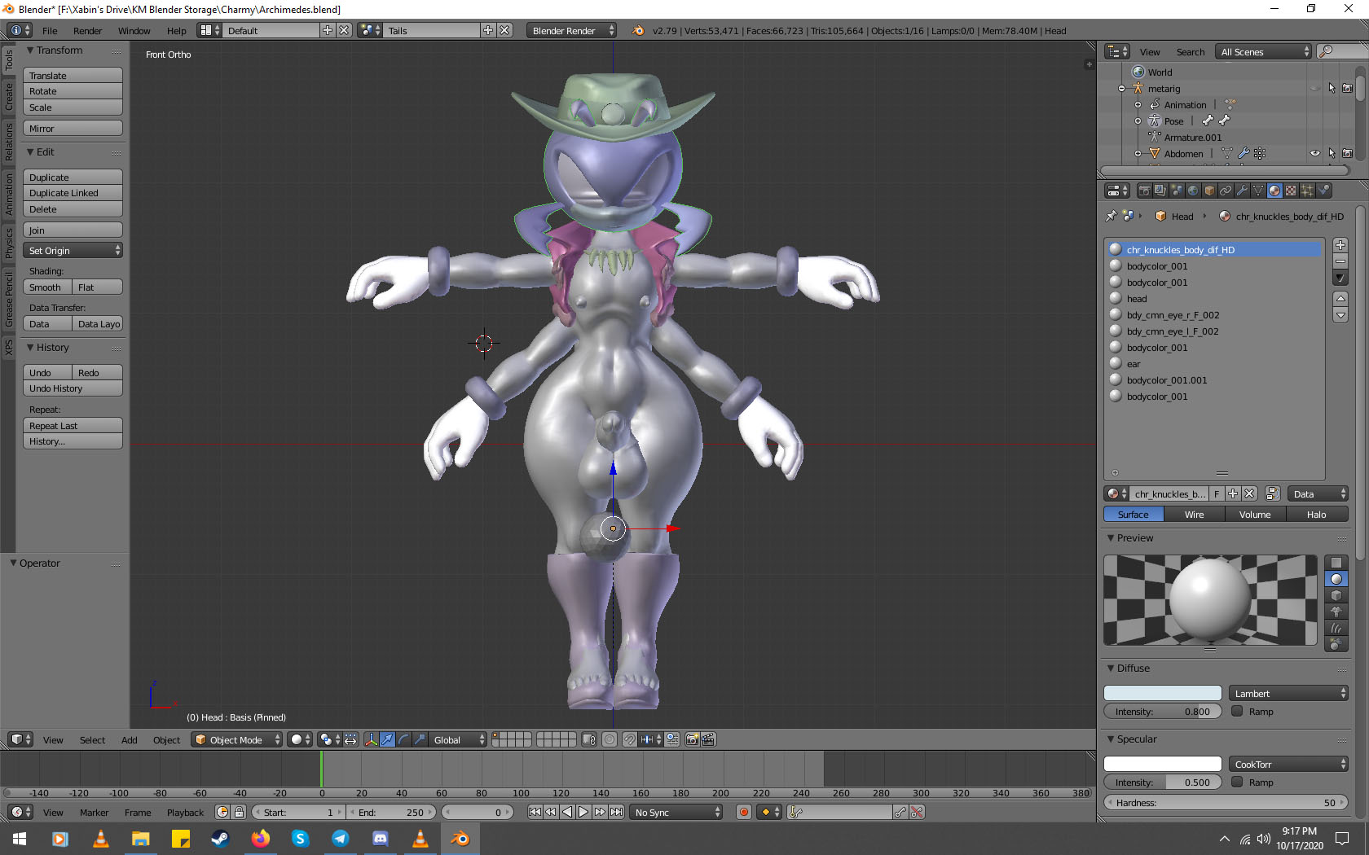This screenshot has height=855, width=1369.
Task: Enable the Diffuse Ramp checkbox
Action: point(1237,711)
